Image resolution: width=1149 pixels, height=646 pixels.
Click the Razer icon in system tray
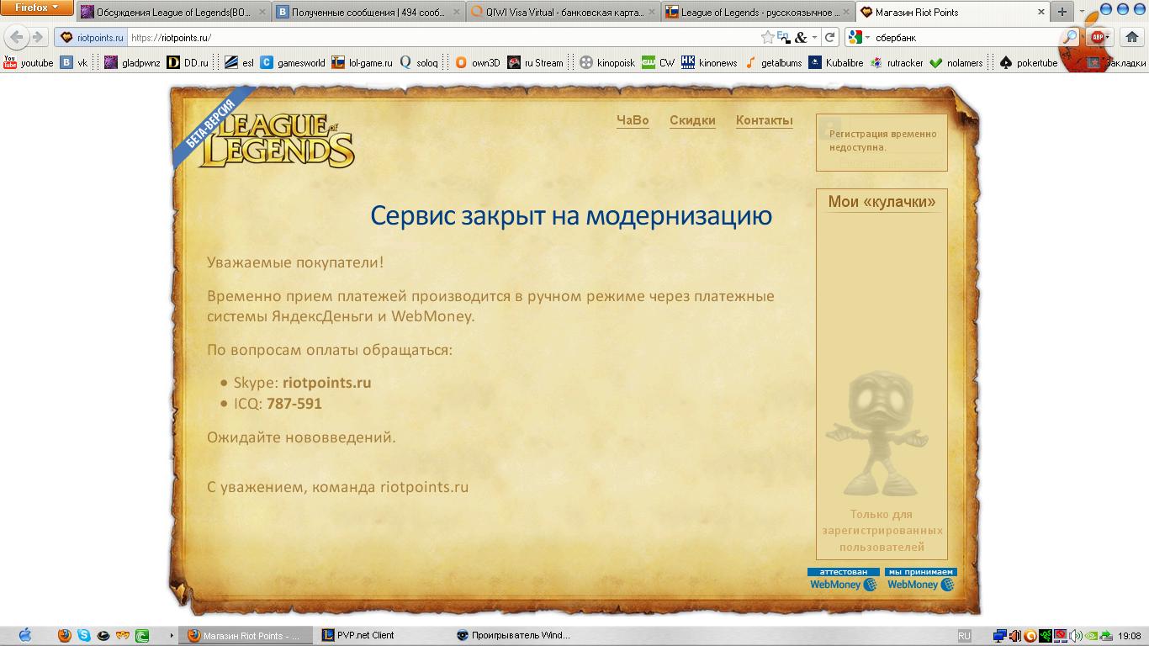pos(1045,636)
